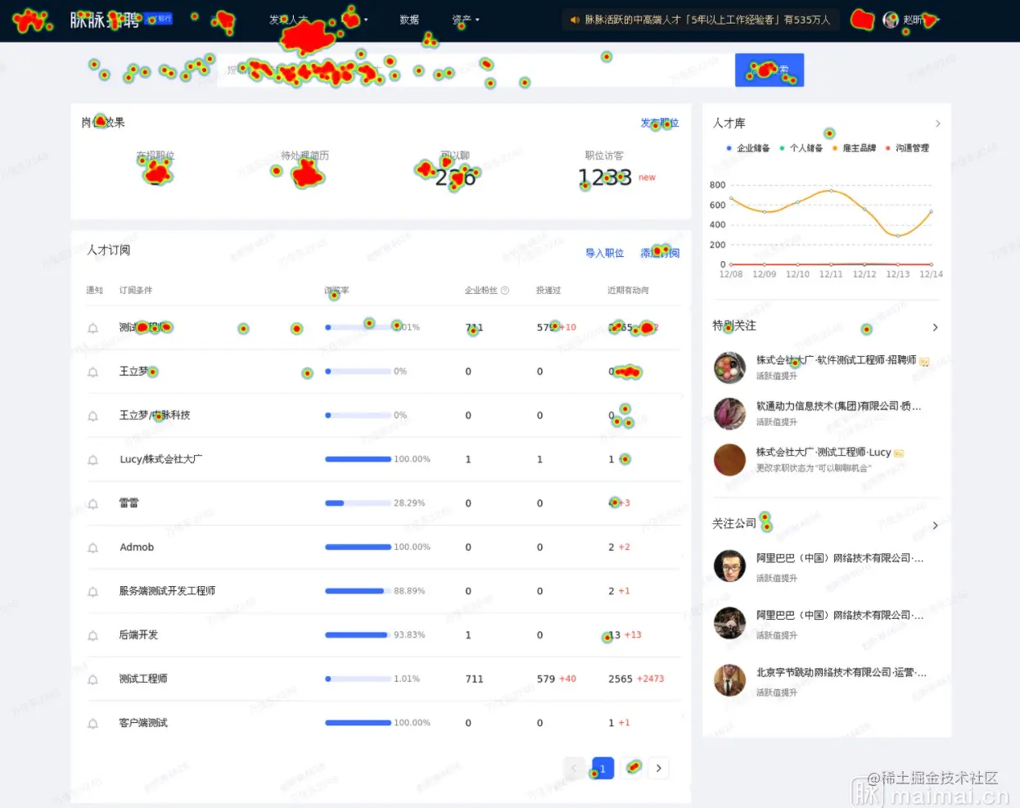Toggle 沟通管理 legend series
Image resolution: width=1020 pixels, height=808 pixels.
[x=907, y=148]
